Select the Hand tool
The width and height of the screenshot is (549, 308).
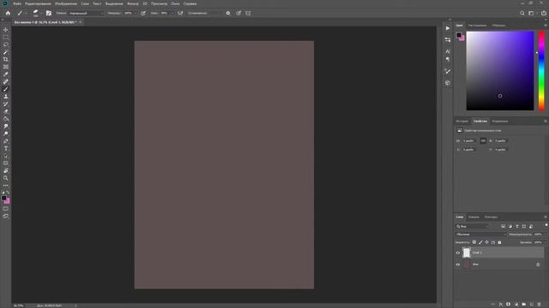6,171
